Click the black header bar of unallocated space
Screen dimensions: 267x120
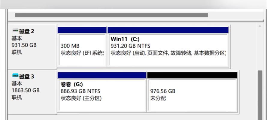[x=192, y=75]
